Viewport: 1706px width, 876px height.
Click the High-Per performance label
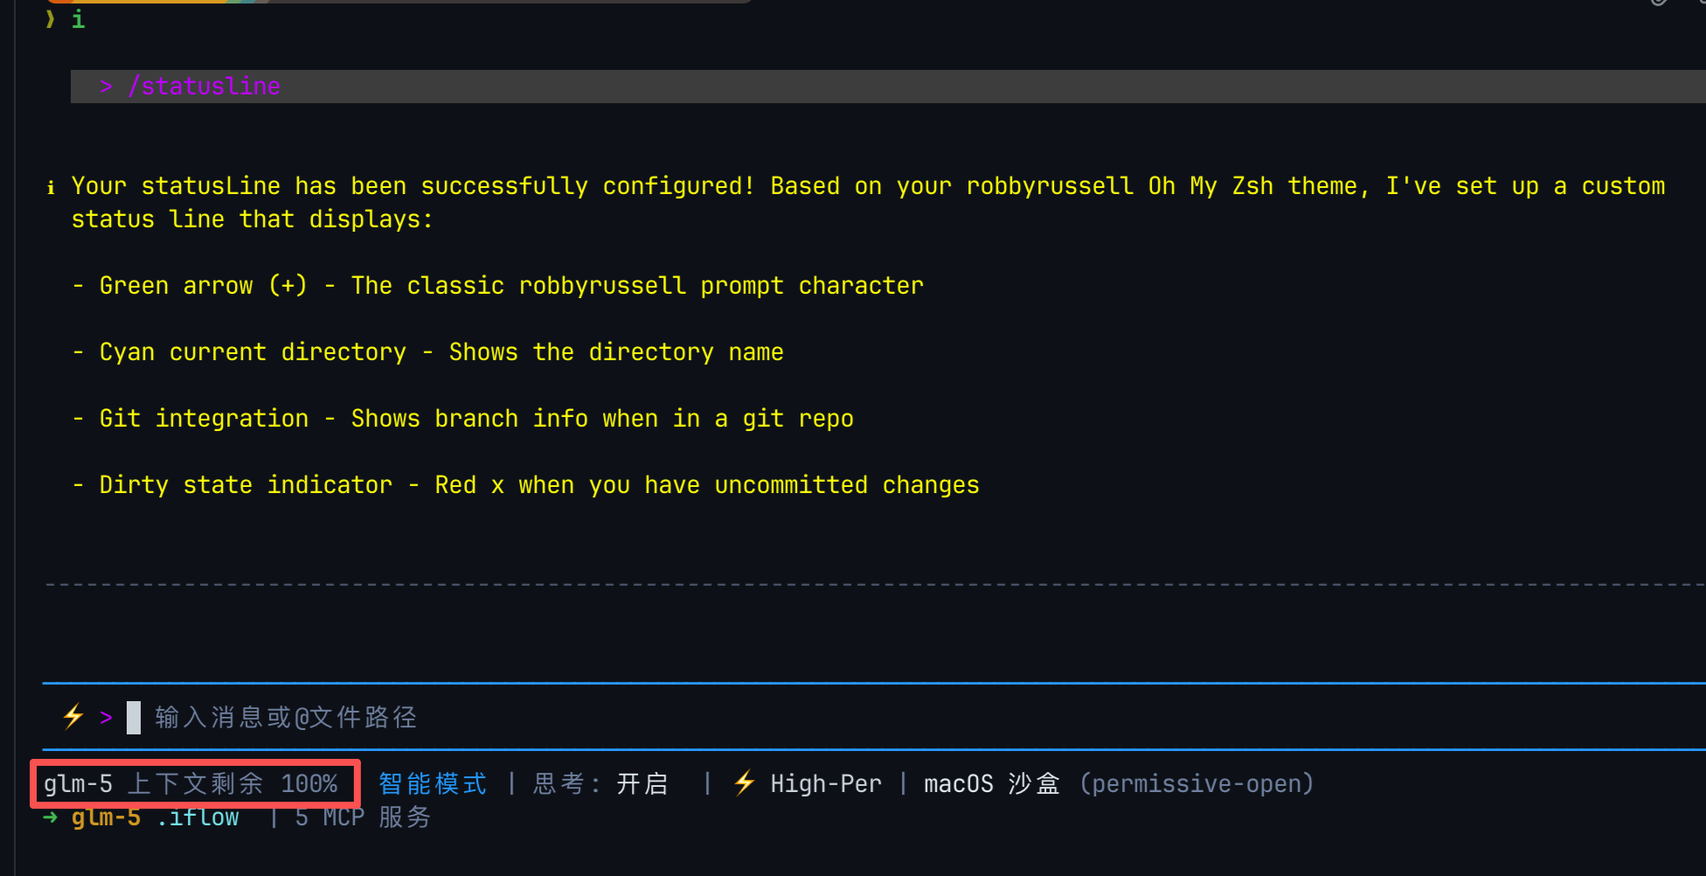click(x=826, y=783)
